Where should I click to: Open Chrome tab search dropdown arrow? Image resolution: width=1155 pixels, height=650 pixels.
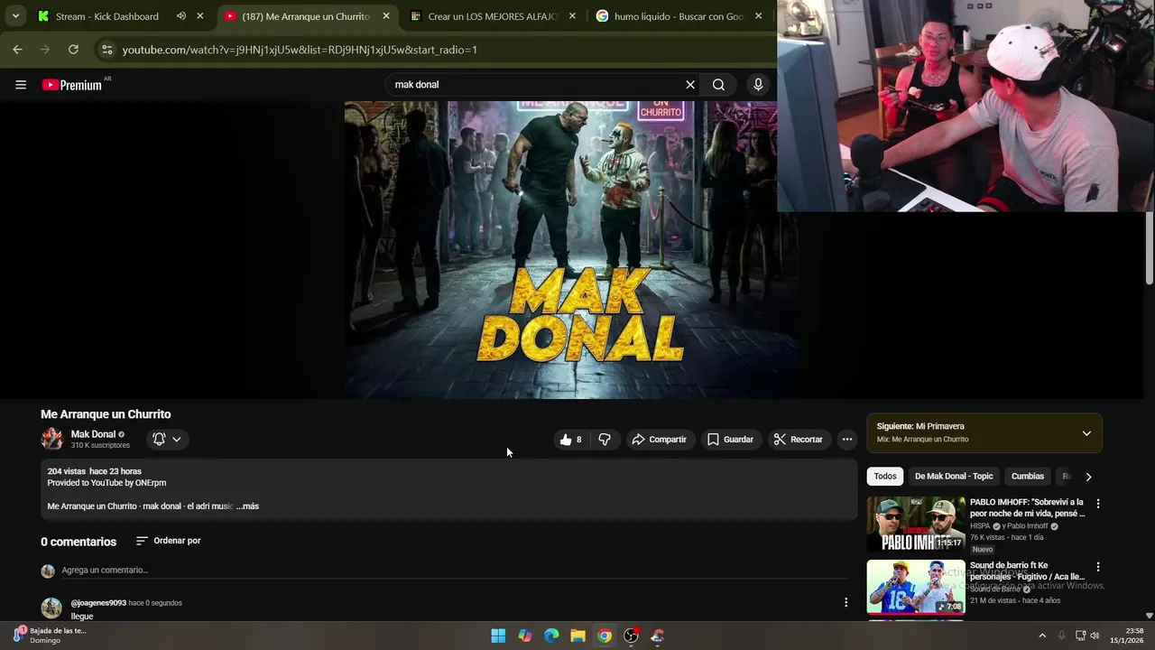tap(15, 16)
